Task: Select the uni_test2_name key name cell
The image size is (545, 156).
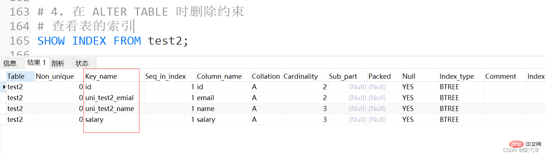Action: [109, 108]
